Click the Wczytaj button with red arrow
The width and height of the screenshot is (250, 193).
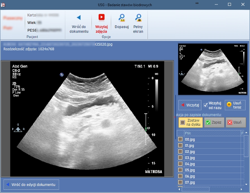pos(190,105)
